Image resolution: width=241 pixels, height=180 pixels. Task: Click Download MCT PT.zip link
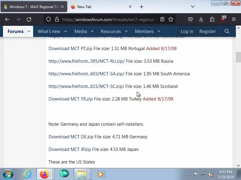tap(70, 49)
